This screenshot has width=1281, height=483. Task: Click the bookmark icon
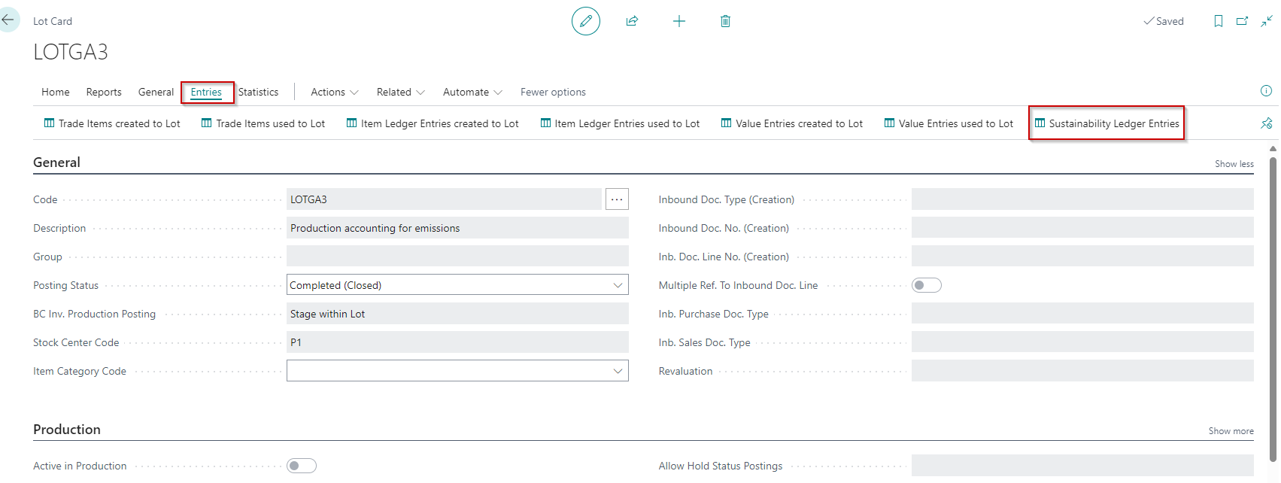click(1218, 21)
